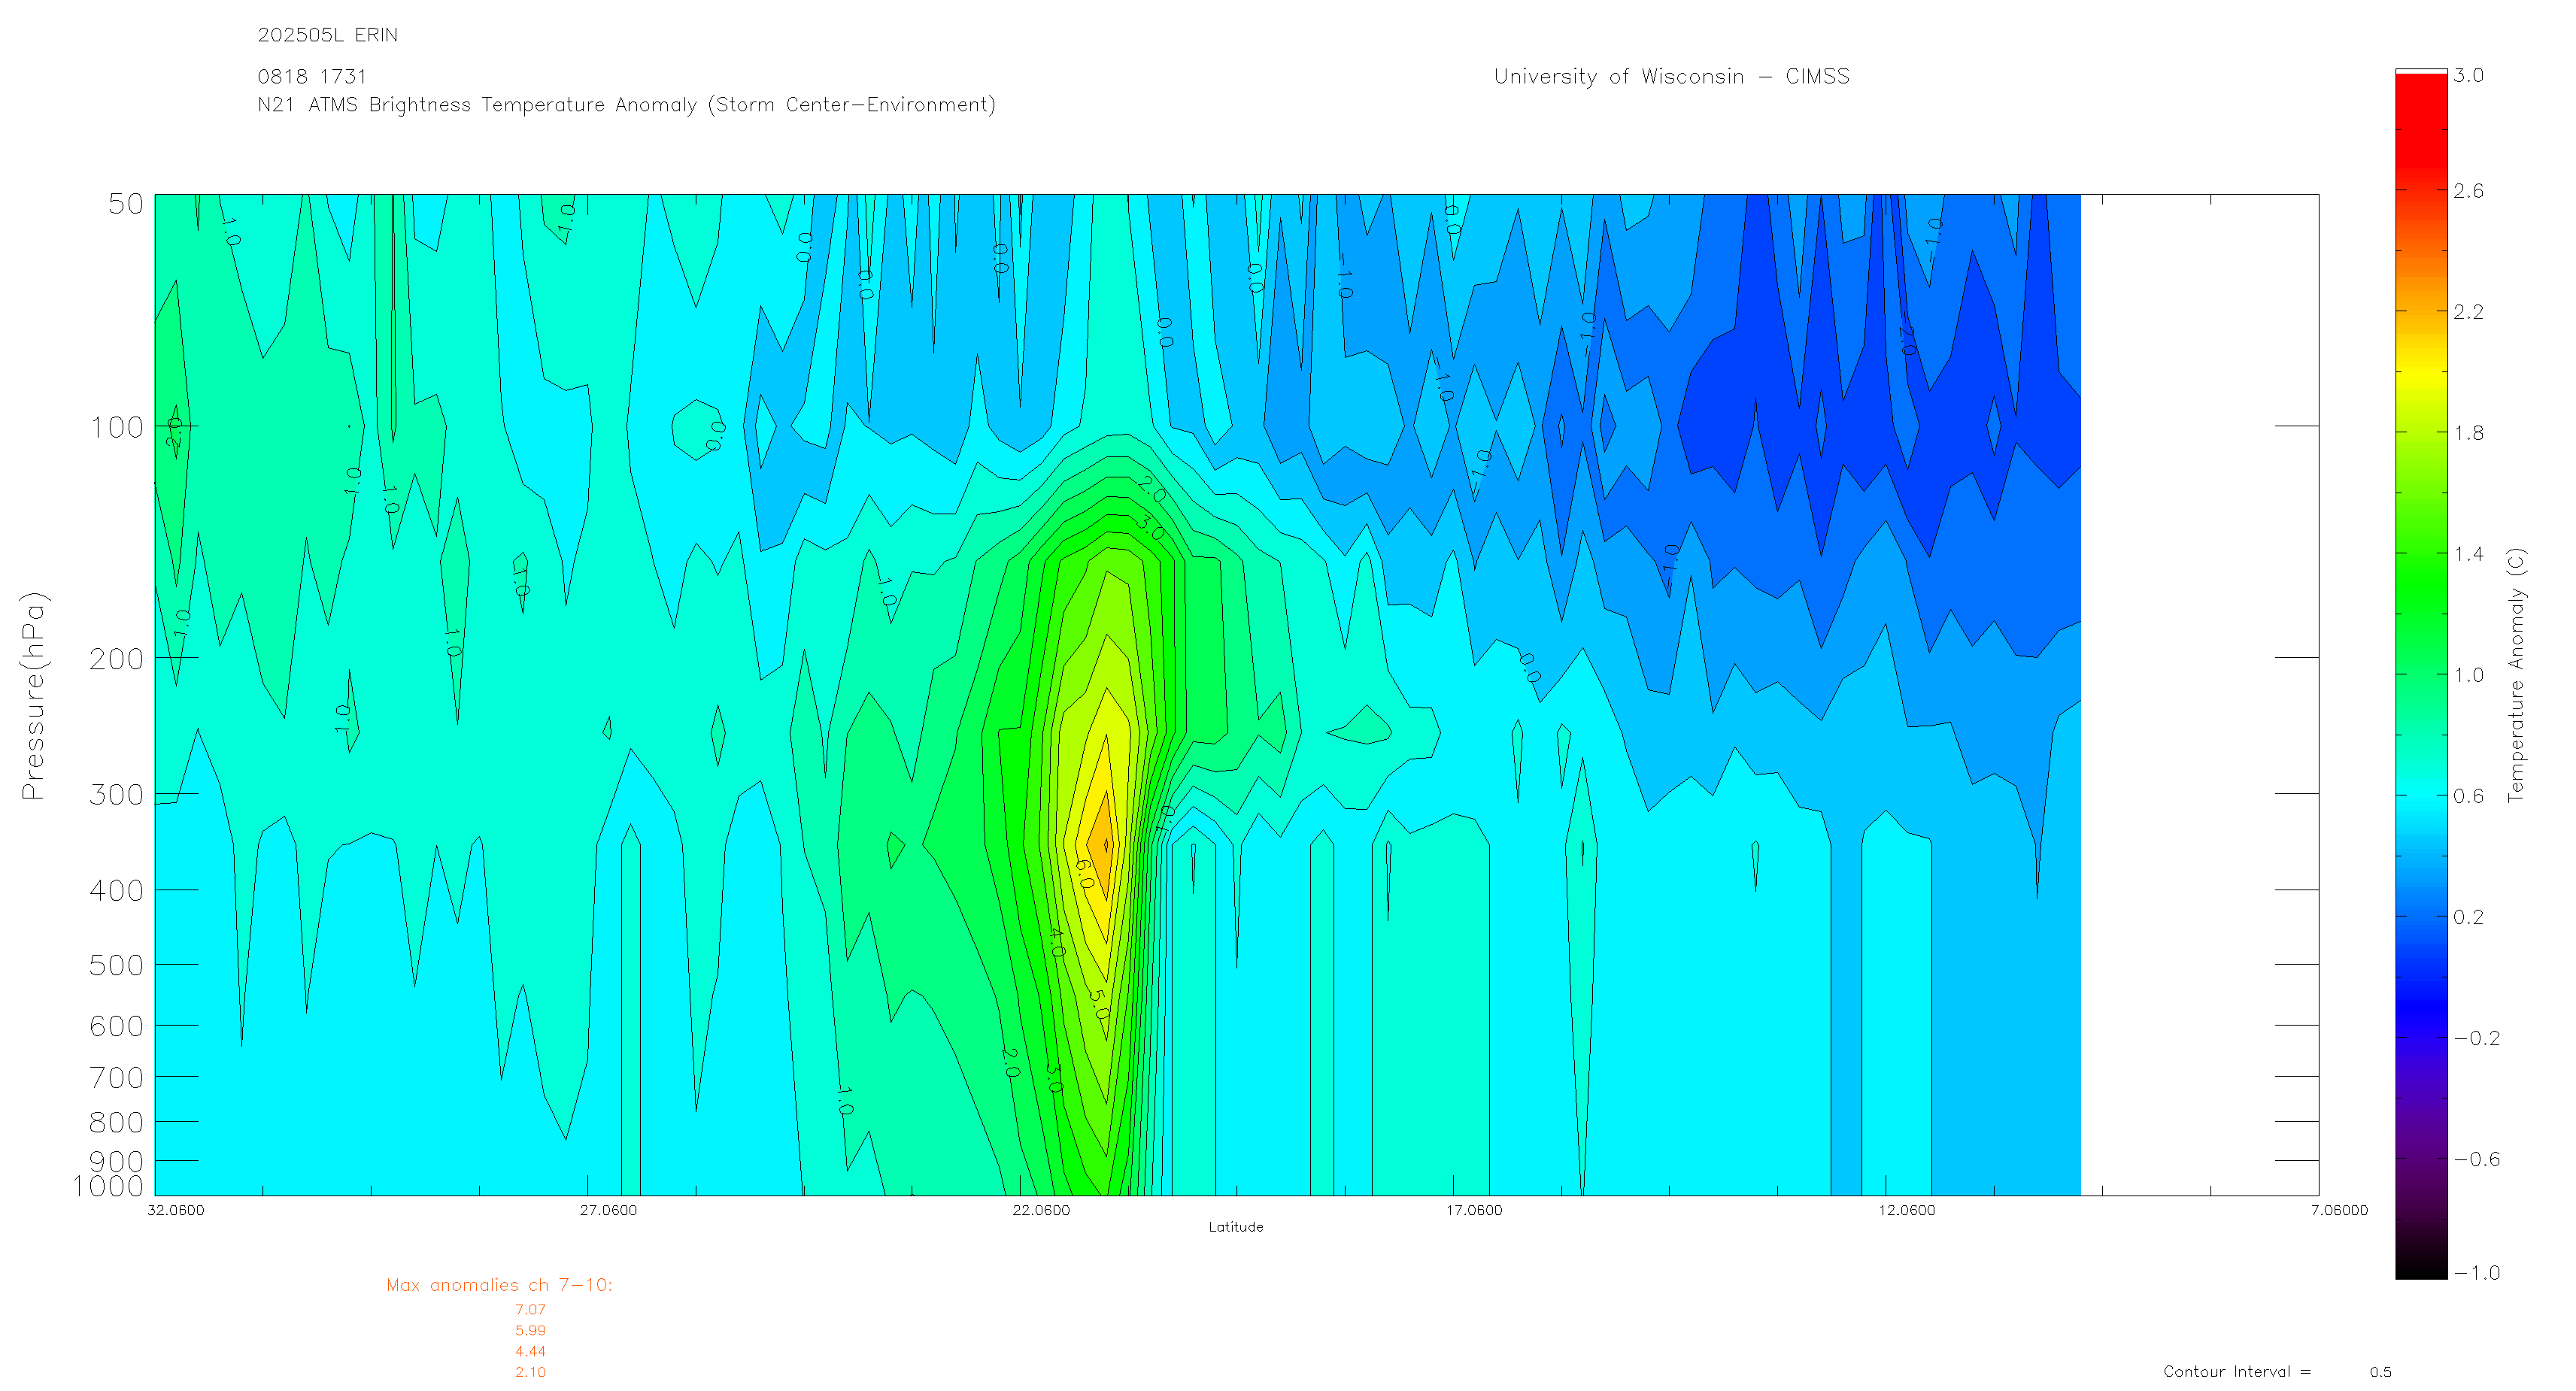Click the Max anomalies ch 7-10 heading
The width and height of the screenshot is (2576, 1391).
499,1286
